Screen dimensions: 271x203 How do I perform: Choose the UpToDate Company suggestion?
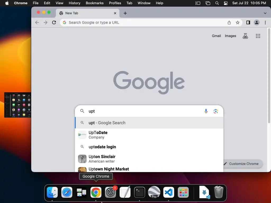coord(149,135)
